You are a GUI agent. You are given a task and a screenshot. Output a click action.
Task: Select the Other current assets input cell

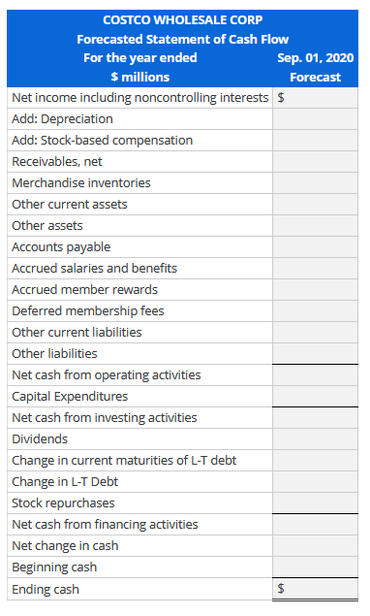pyautogui.click(x=315, y=205)
